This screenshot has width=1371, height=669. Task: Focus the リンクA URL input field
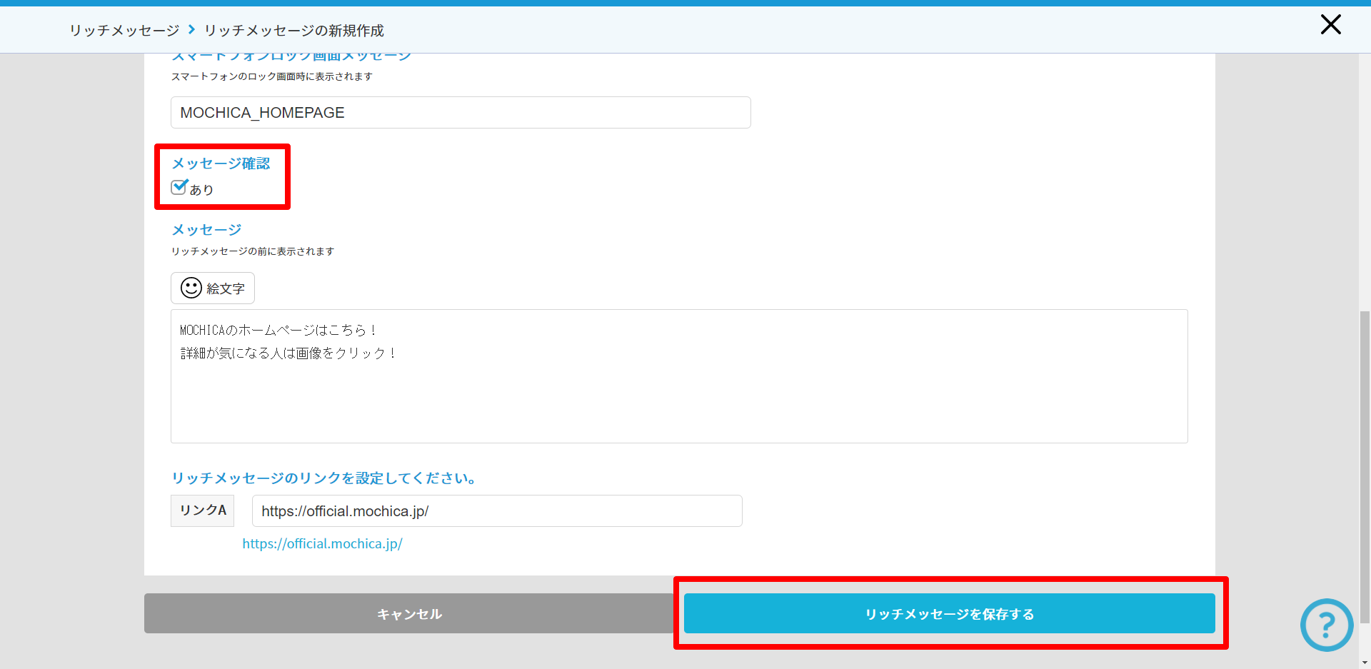click(x=497, y=511)
